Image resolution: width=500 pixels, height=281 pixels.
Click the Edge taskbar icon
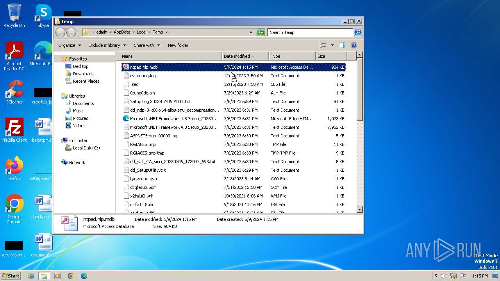click(x=84, y=276)
